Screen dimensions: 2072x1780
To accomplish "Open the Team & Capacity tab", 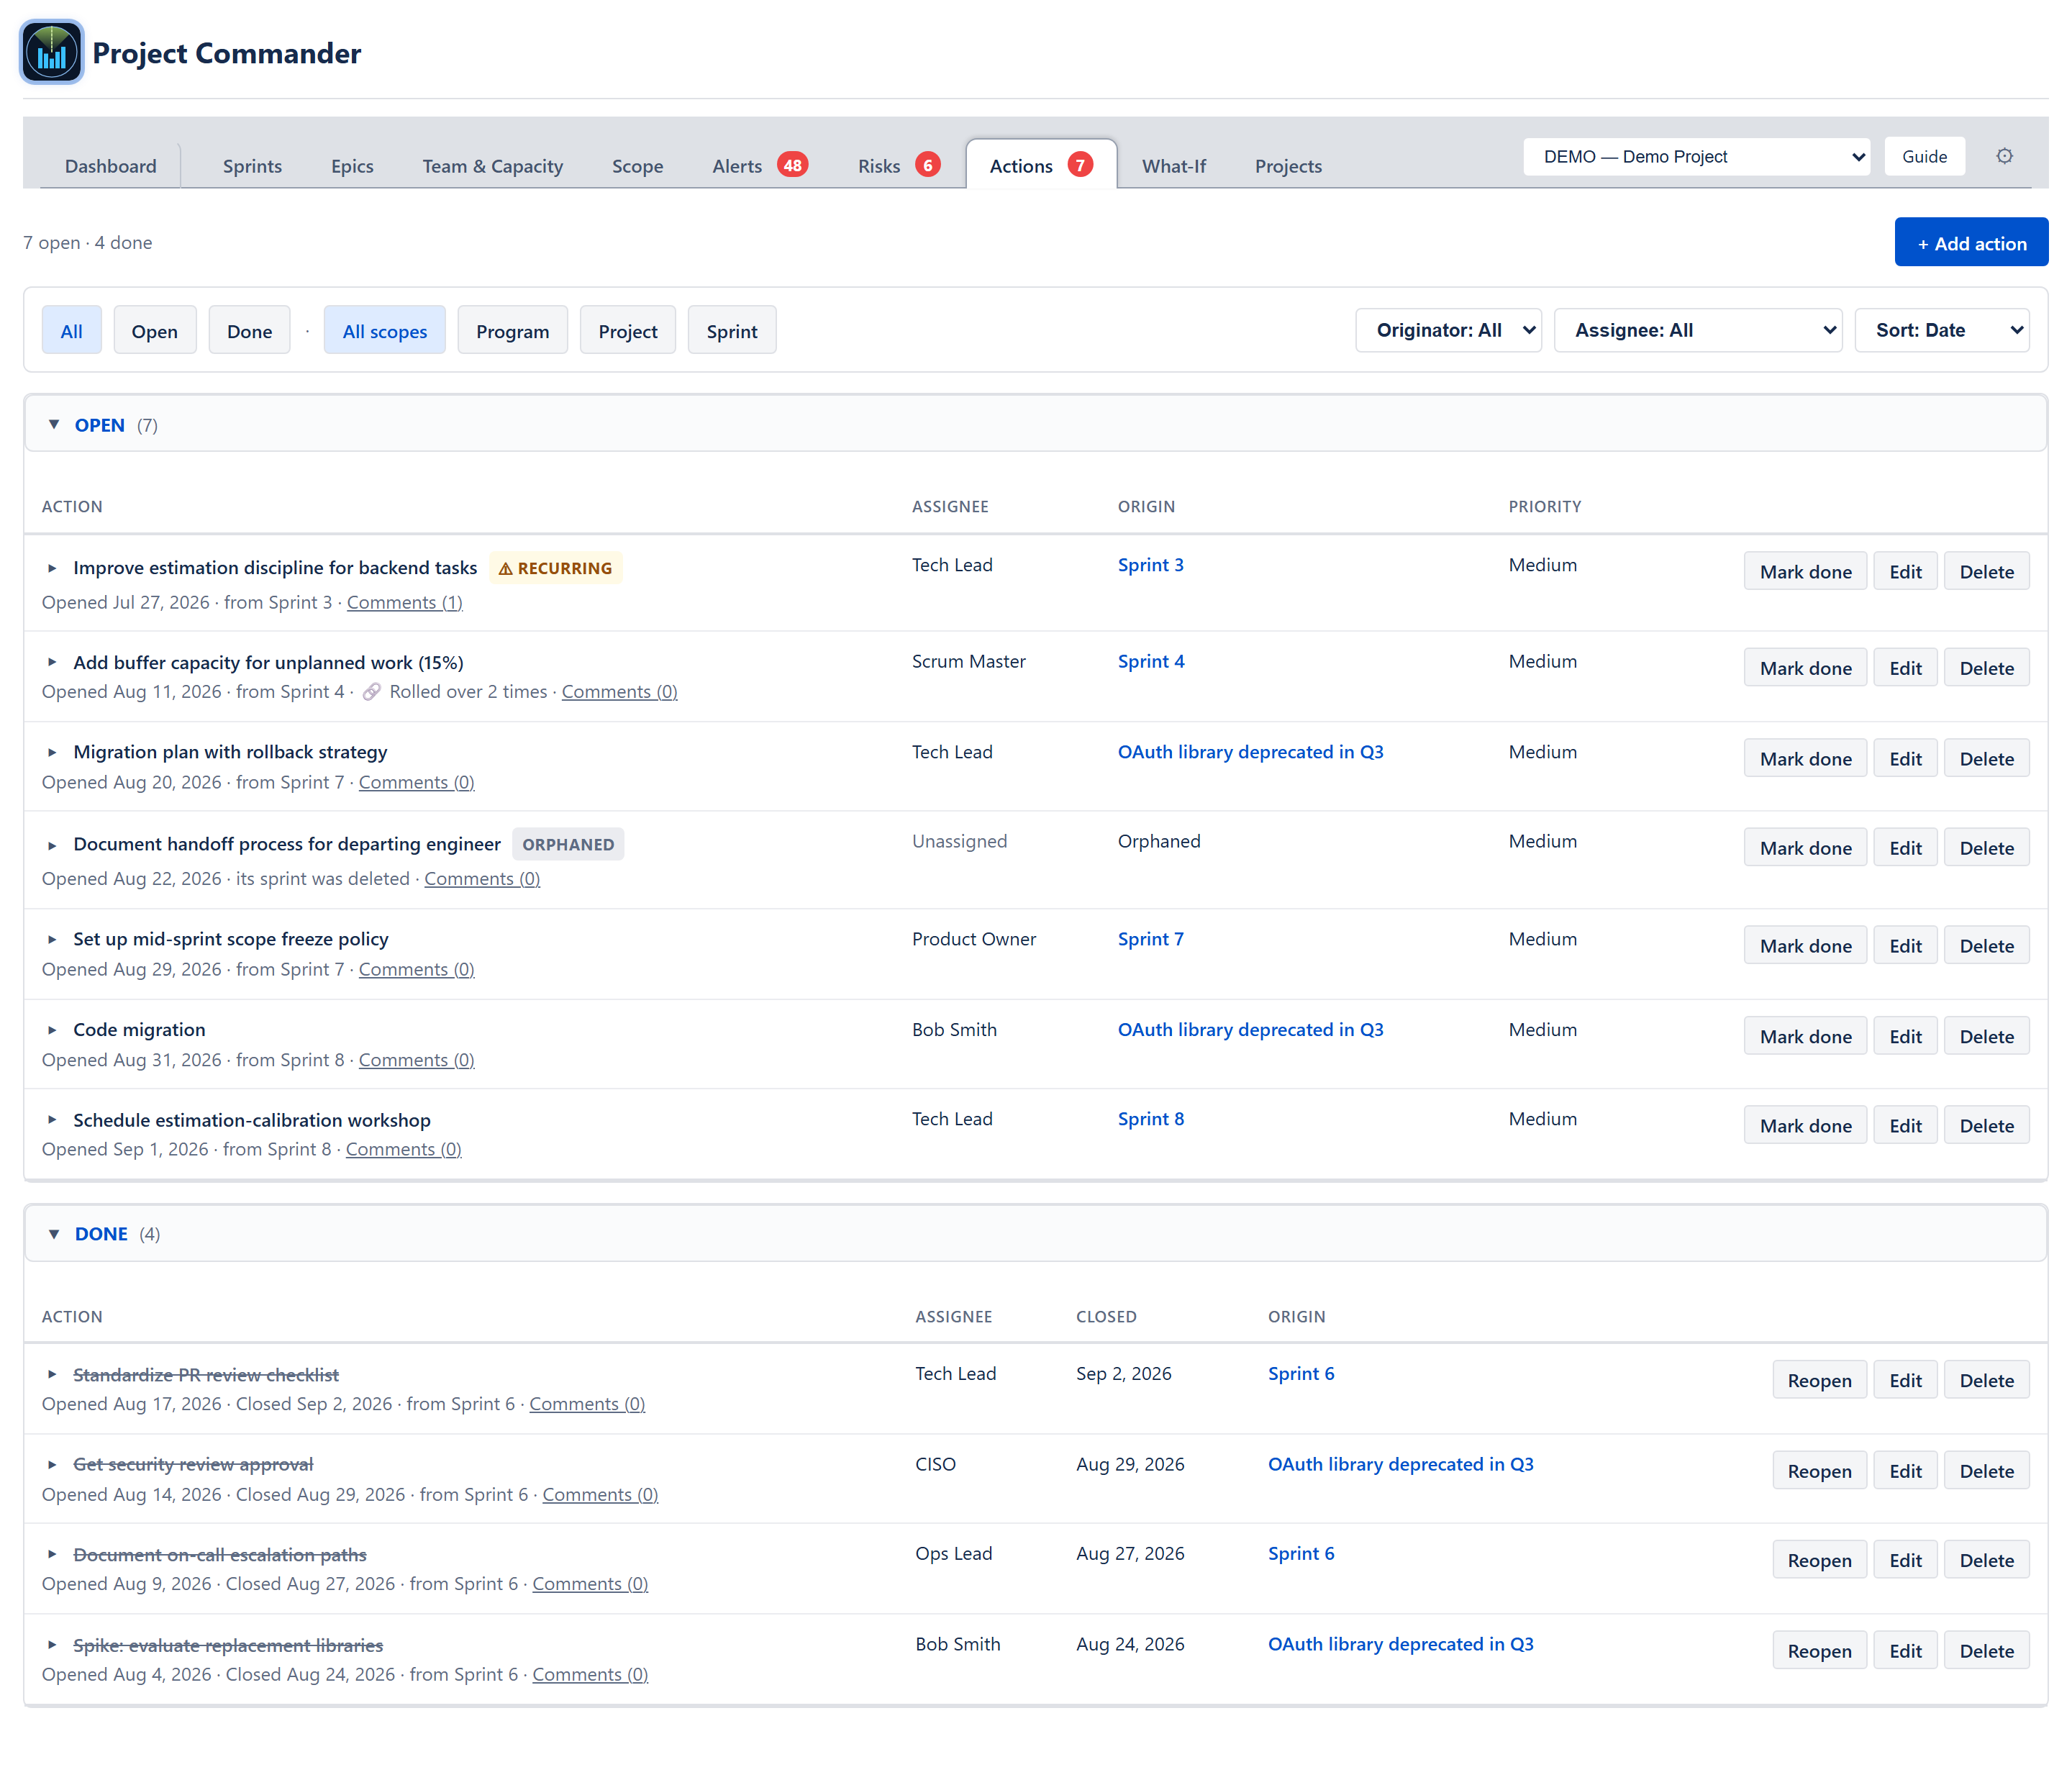I will coord(493,166).
